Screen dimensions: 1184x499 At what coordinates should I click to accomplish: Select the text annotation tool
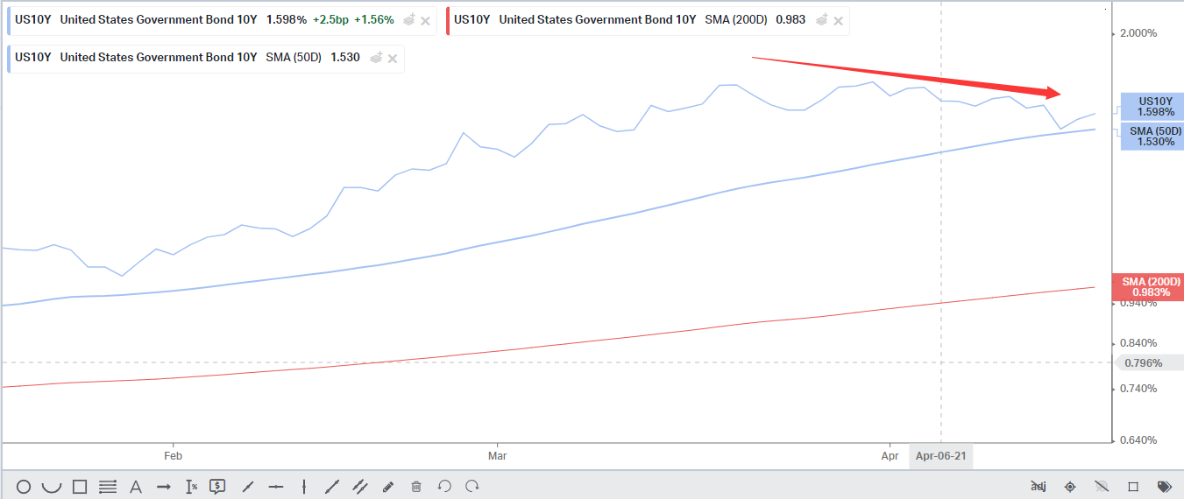[136, 487]
